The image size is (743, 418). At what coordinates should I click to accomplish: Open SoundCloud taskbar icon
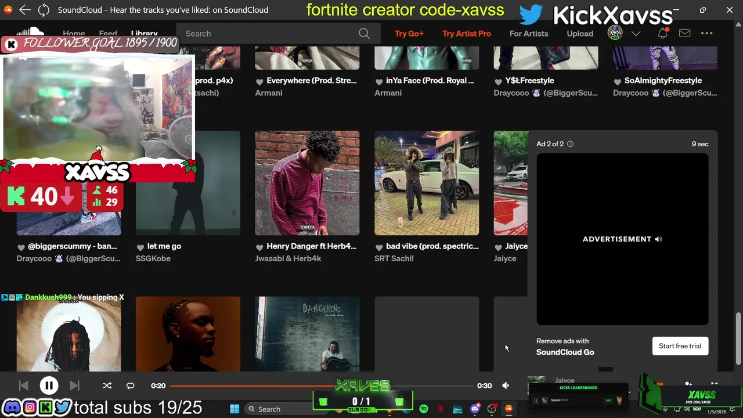coord(508,409)
